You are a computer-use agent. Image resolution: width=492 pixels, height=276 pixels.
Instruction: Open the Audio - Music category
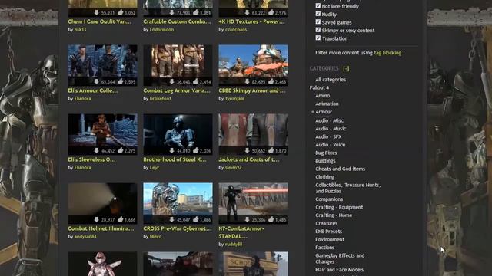click(x=331, y=129)
